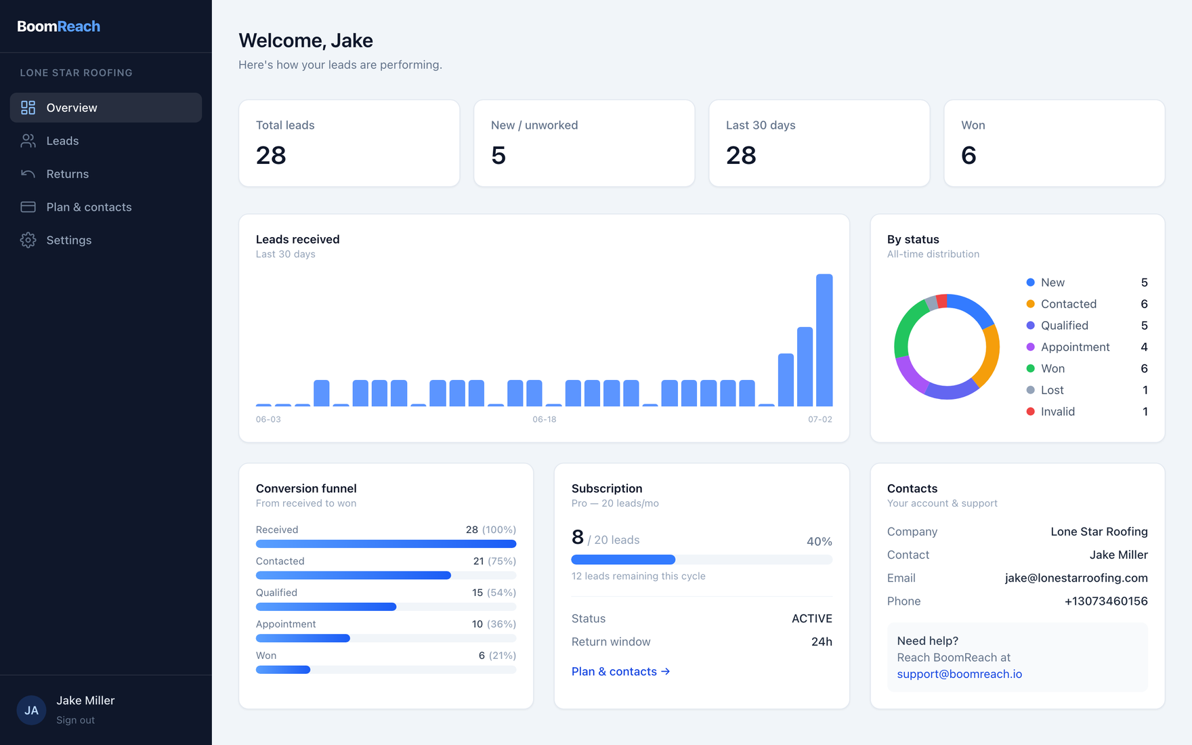
Task: Click the Leads received chart title
Action: pos(298,239)
